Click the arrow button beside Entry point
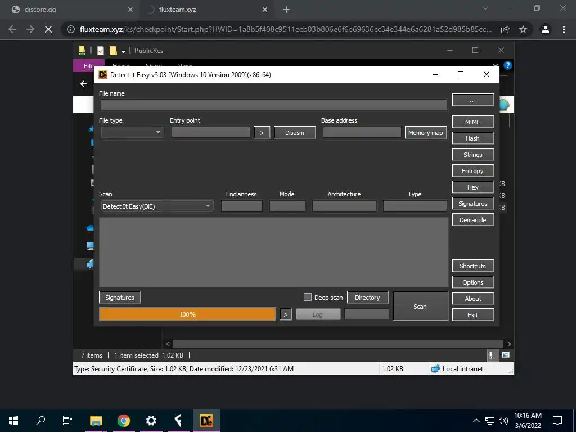Screen dimensions: 576x432 pyautogui.click(x=262, y=133)
